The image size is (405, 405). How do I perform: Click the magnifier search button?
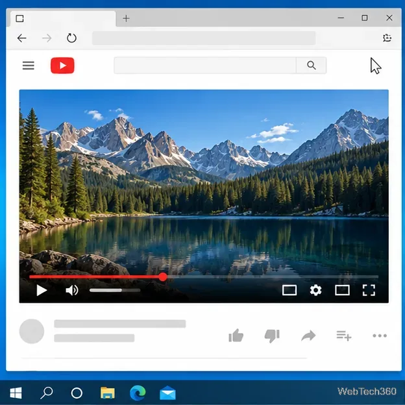pyautogui.click(x=312, y=66)
